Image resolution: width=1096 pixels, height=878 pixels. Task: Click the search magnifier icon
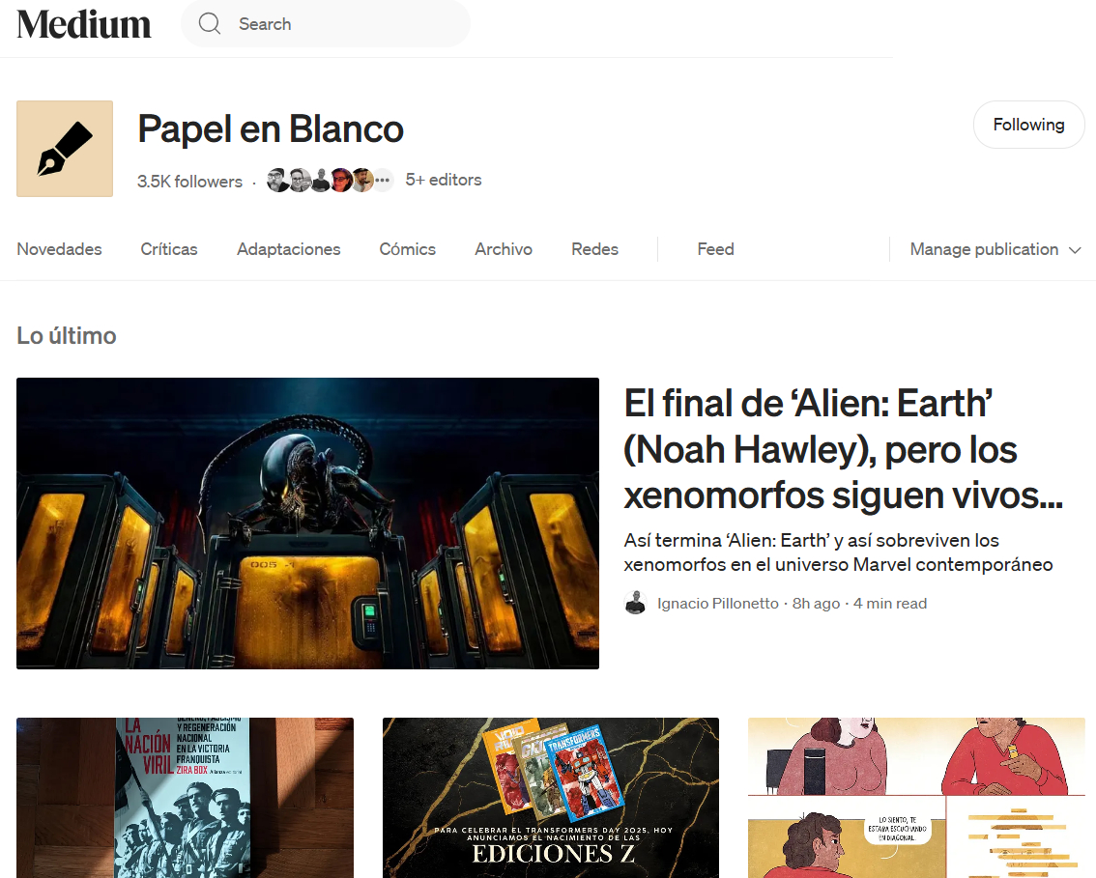(209, 24)
